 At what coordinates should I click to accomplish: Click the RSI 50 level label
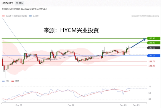(x=150, y=93)
